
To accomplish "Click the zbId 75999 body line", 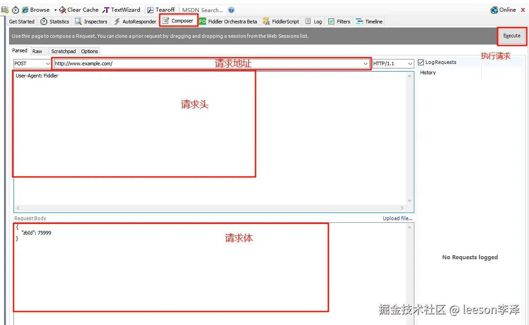I will pos(36,233).
